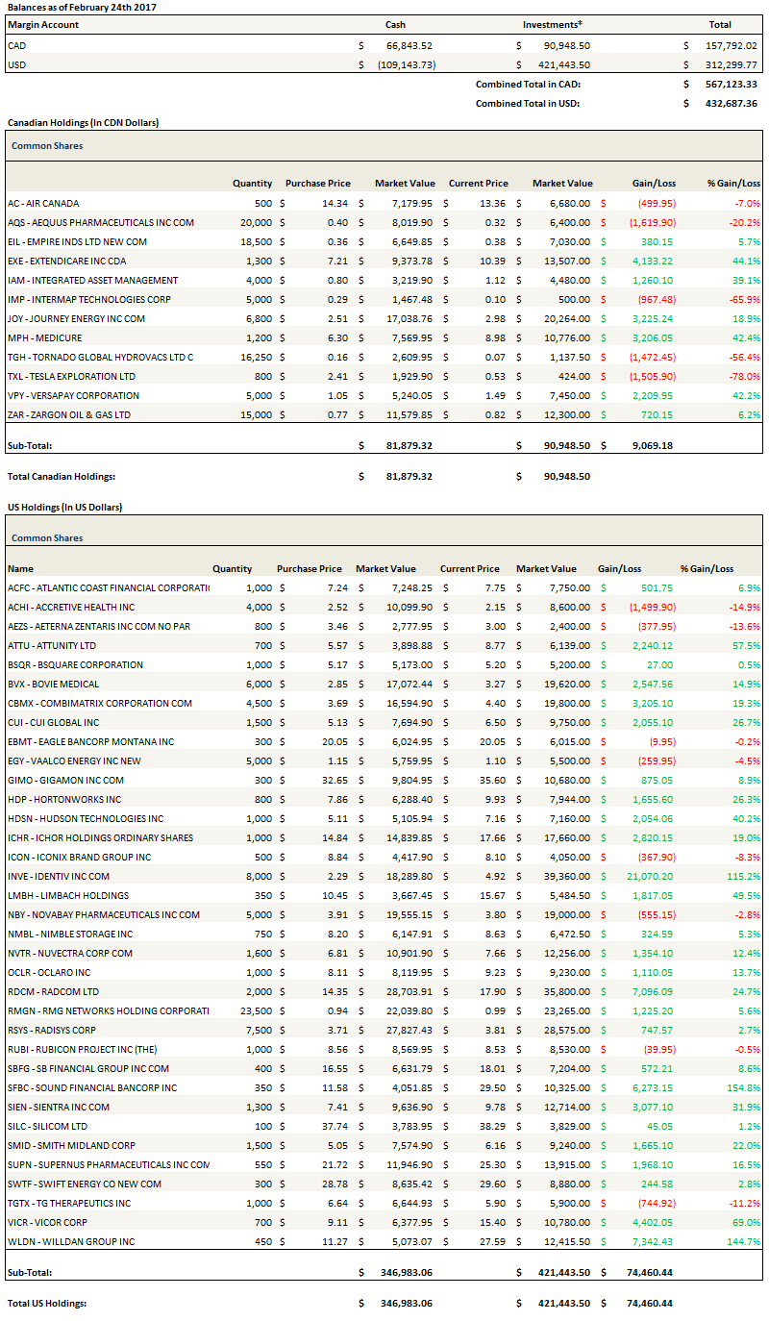Click the Canadian sub-total gain 9,069.18
Viewport: 769px width, 1321px height.
tap(654, 445)
